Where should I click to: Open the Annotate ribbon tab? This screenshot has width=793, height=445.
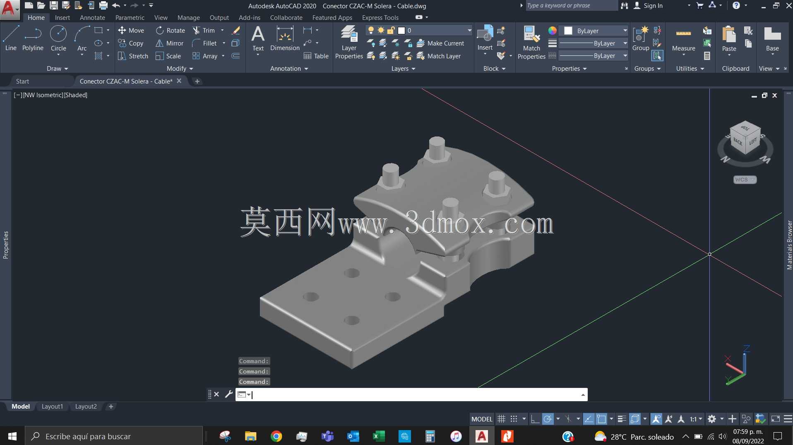(x=92, y=17)
